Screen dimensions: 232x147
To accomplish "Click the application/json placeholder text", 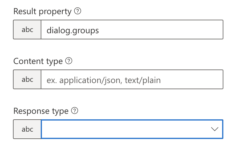I will pyautogui.click(x=91, y=80).
